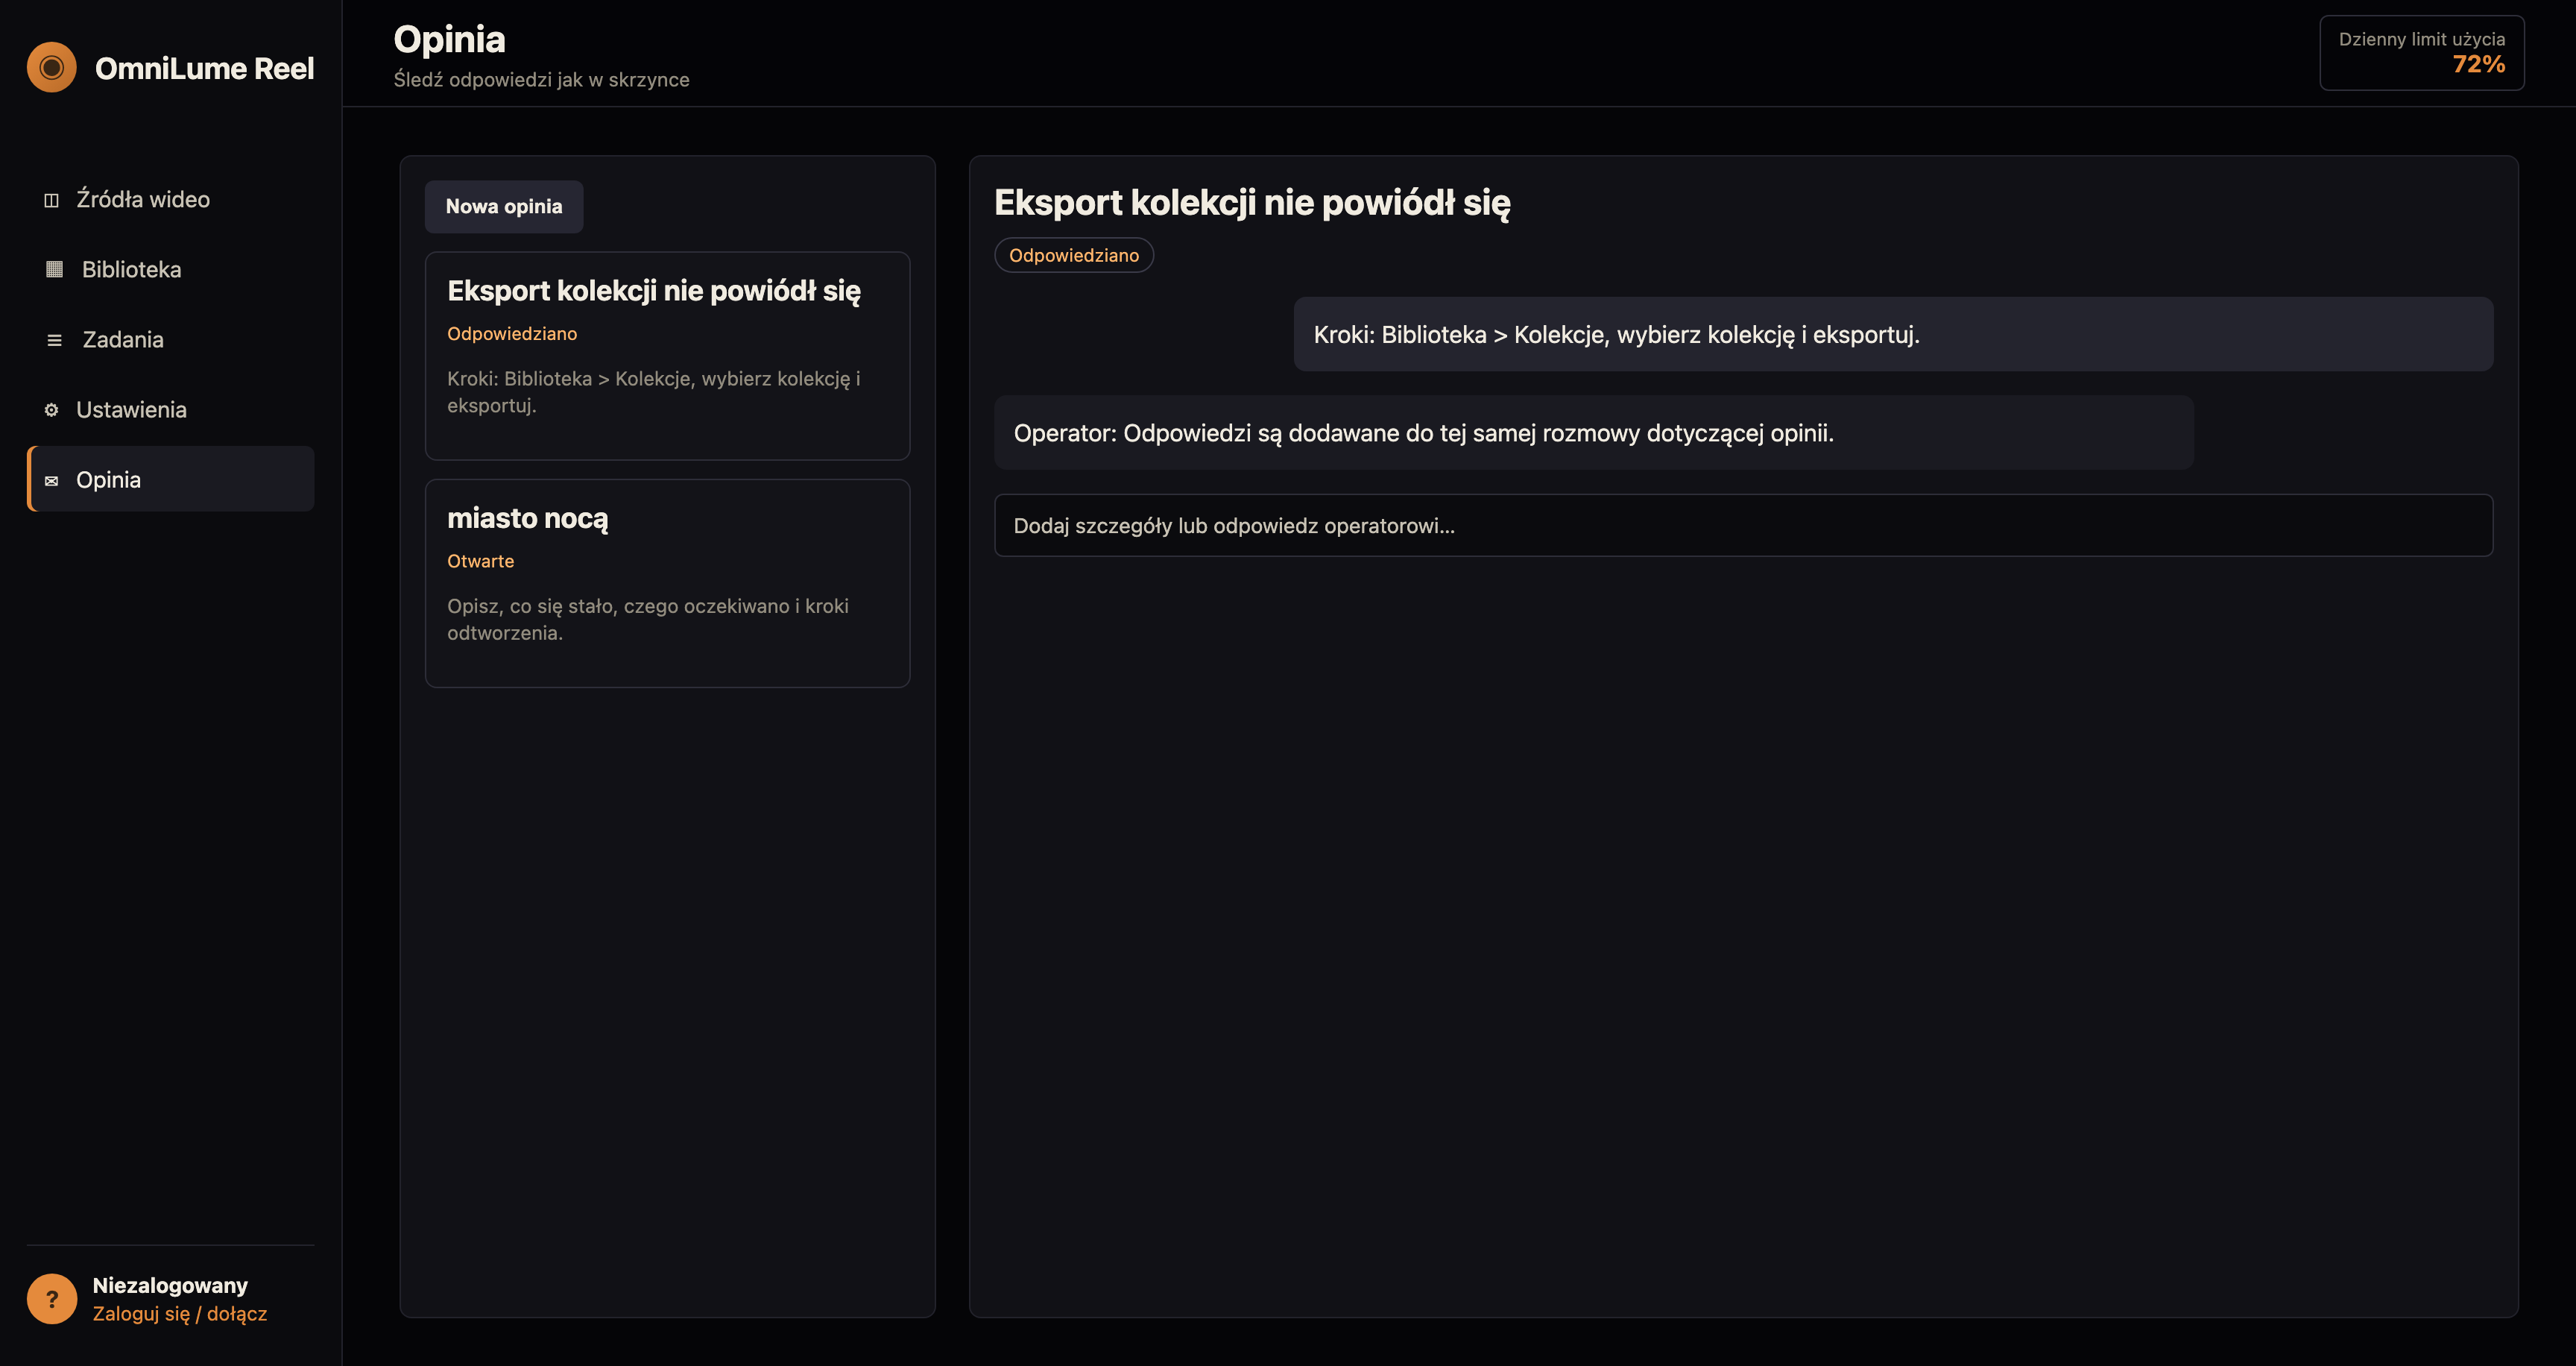Focus the Dodaj szczegóły reply input field
2576x1366 pixels.
pos(1743,525)
